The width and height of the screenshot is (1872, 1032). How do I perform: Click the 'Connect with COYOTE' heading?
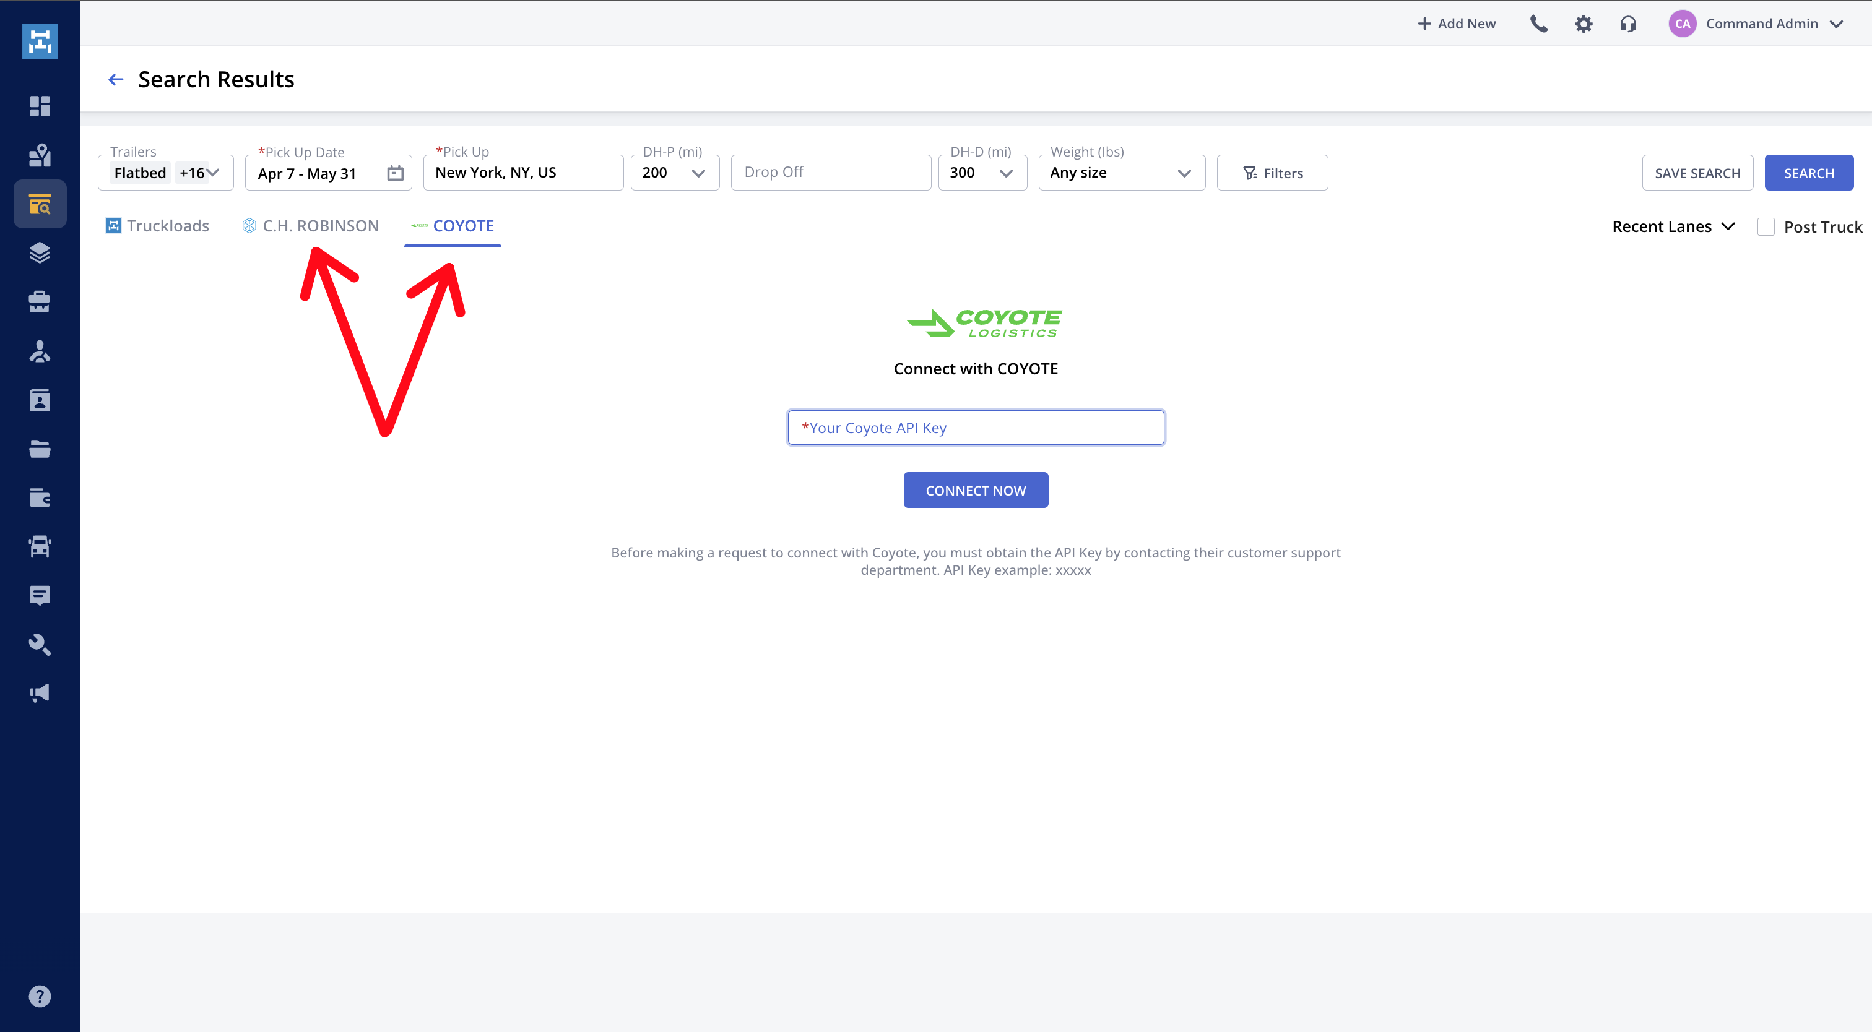point(976,369)
